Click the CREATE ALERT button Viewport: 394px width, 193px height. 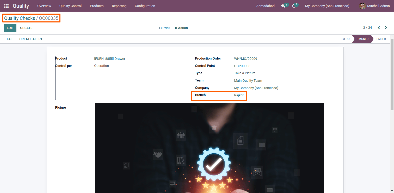[x=31, y=39]
